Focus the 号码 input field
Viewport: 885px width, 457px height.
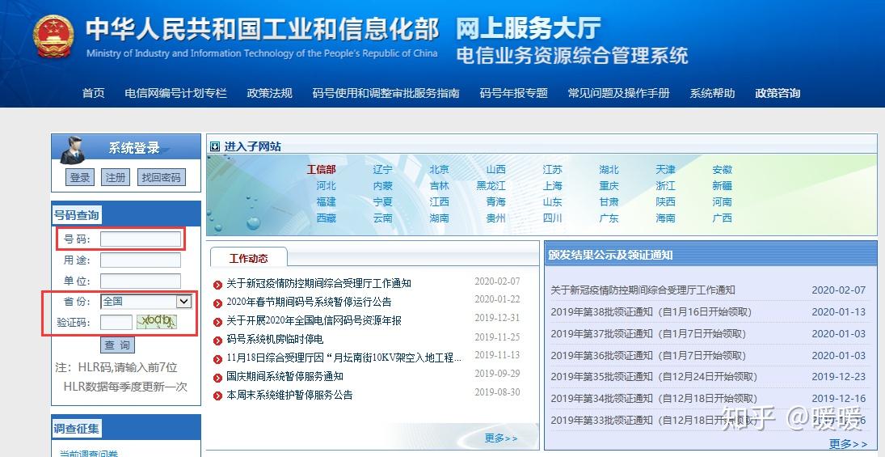pyautogui.click(x=141, y=239)
